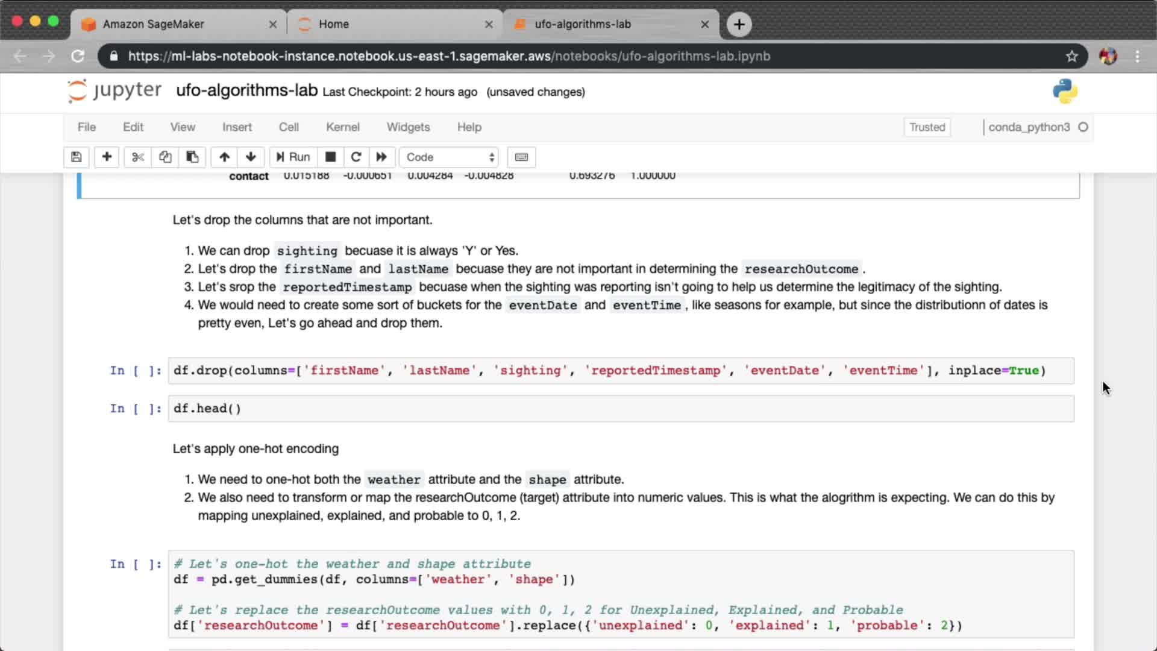The height and width of the screenshot is (651, 1157).
Task: Click the save and checkpoint icon
Action: [x=76, y=157]
